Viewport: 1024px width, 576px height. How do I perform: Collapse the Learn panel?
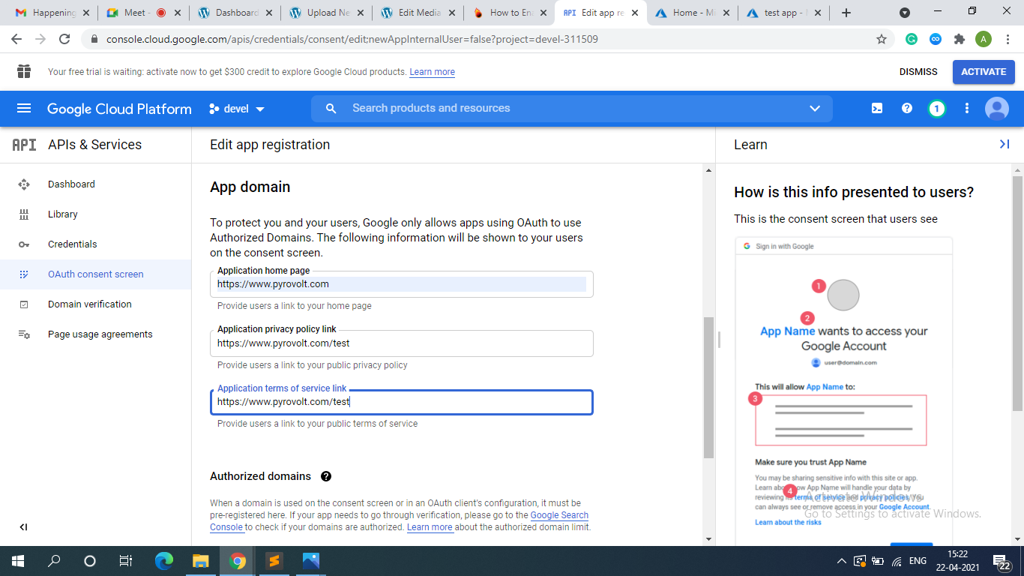tap(1005, 144)
